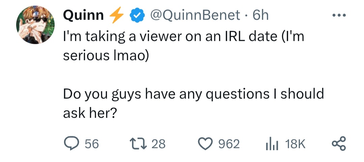Click the 18K views count
Viewport: 364px width, 162px height.
tap(295, 144)
